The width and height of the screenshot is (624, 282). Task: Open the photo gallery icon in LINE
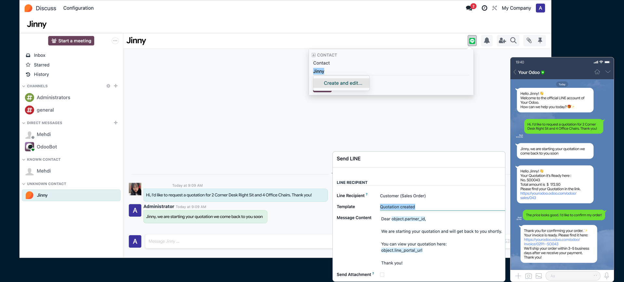click(x=539, y=276)
